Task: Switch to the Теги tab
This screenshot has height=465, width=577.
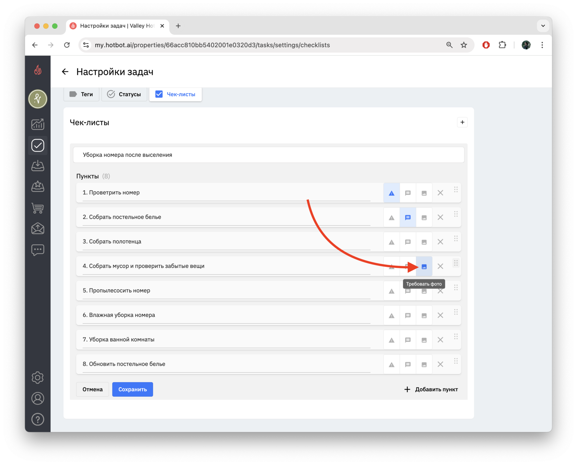Action: pos(81,94)
